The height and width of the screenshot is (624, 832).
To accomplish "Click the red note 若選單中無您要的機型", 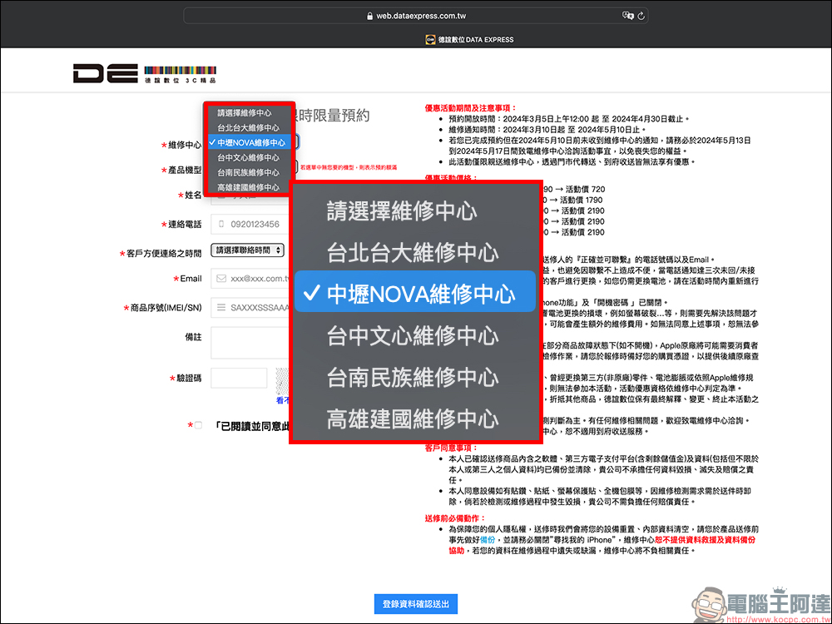I will coord(349,167).
